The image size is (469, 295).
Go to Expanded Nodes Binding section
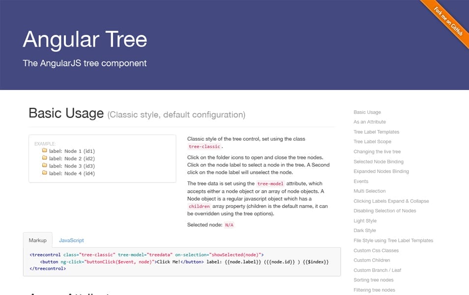click(x=381, y=171)
